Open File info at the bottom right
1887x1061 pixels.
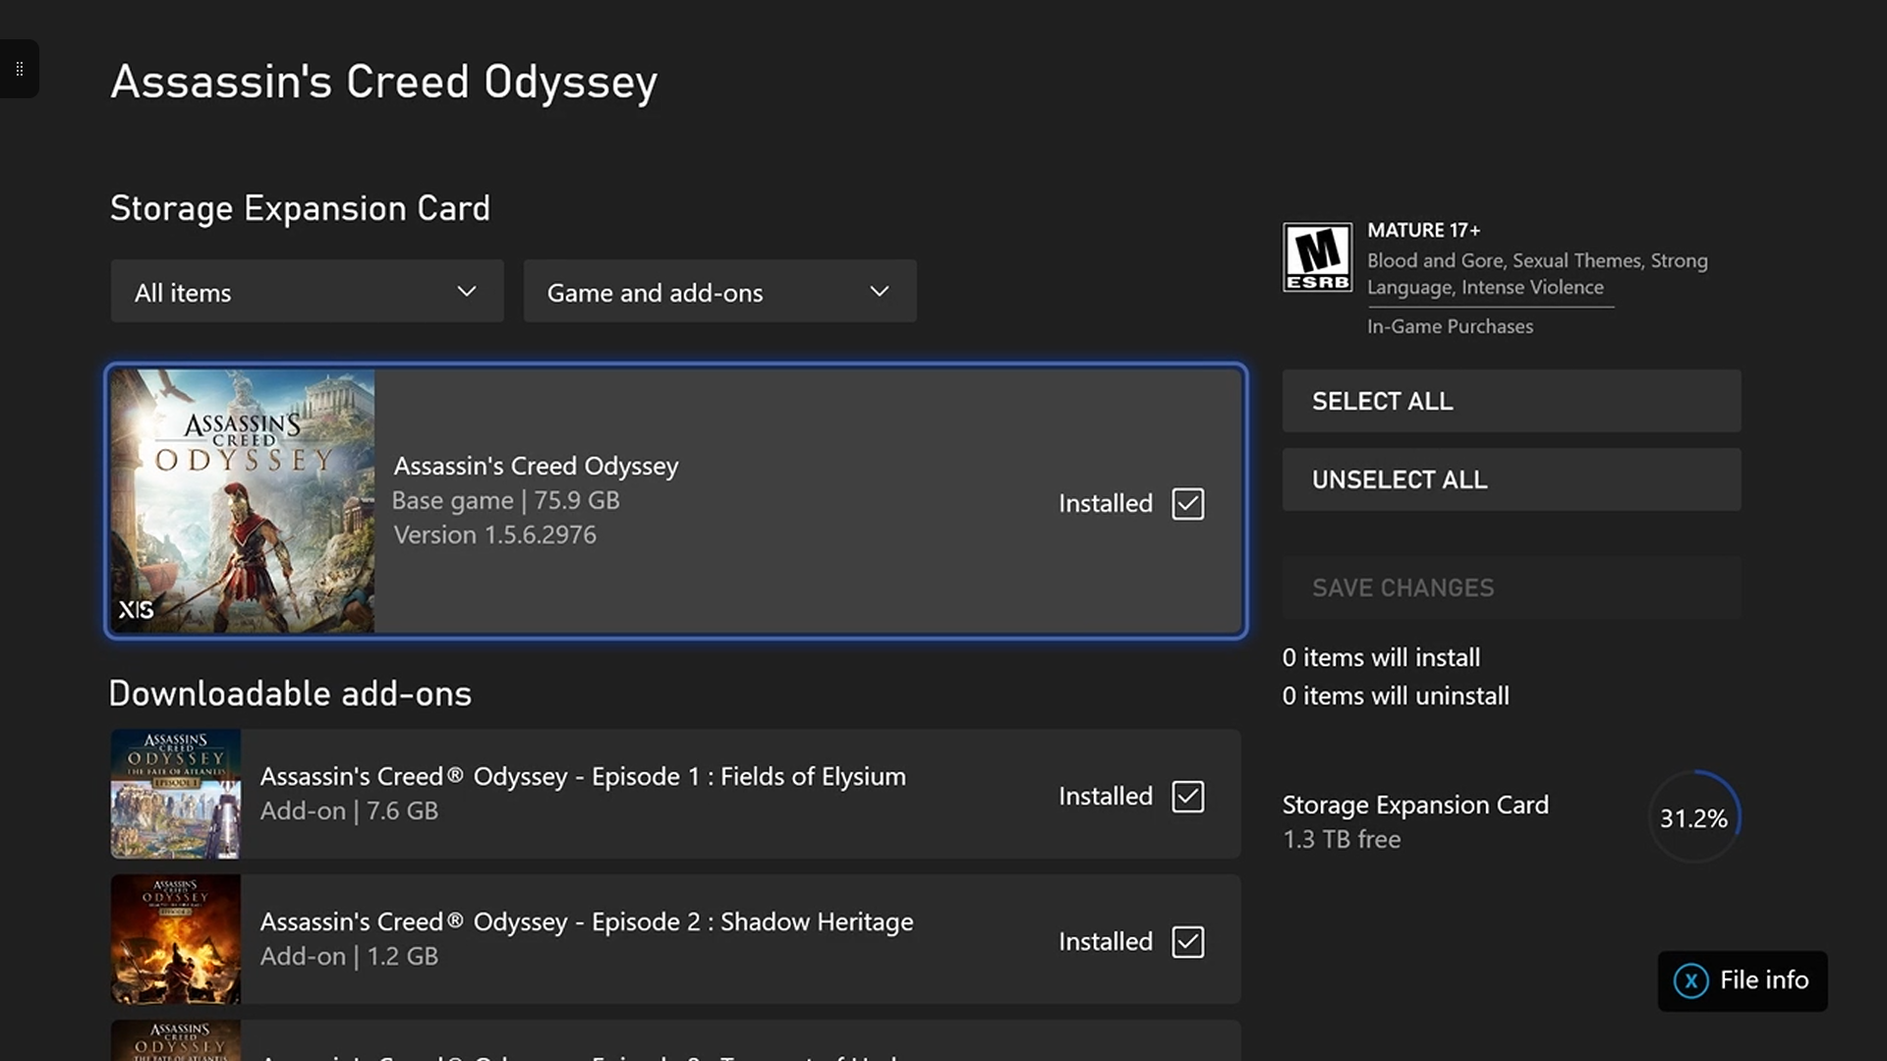coord(1763,980)
